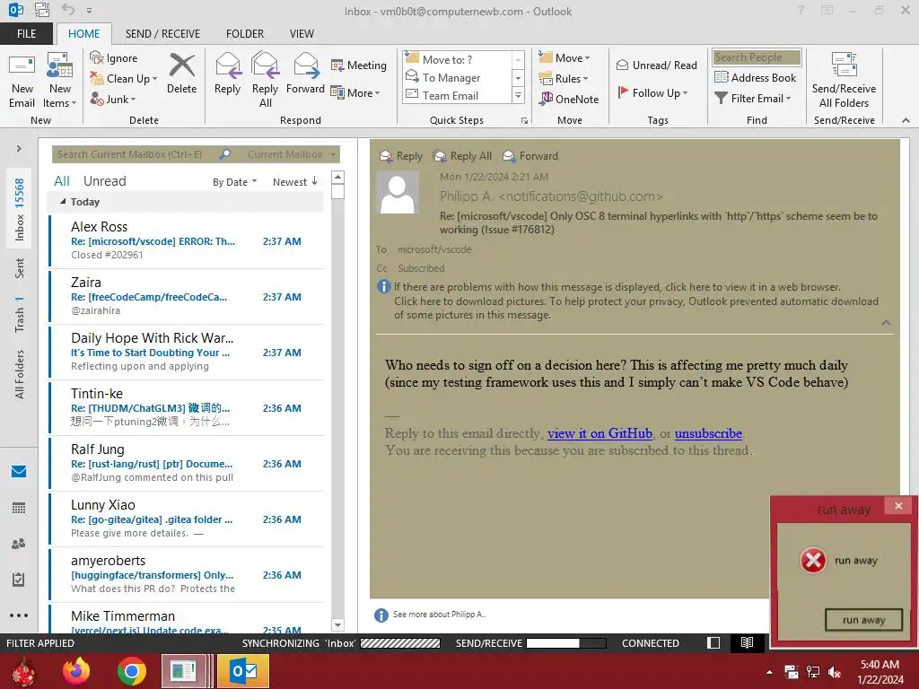
Task: Open the Zaira email
Action: coord(187,296)
